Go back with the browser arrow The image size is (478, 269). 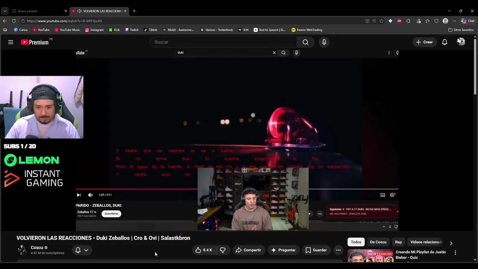tap(5, 21)
